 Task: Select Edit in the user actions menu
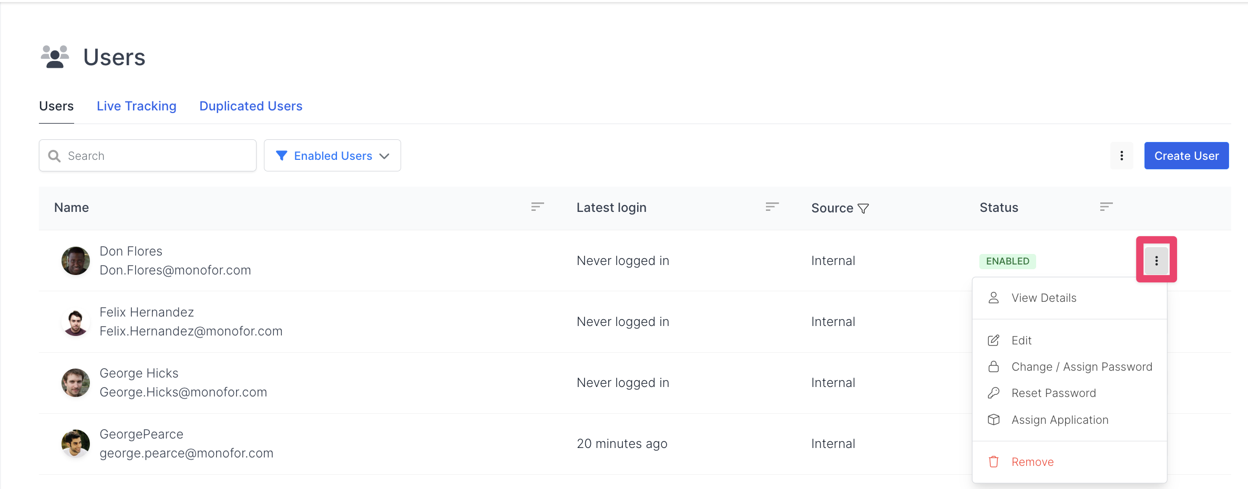pyautogui.click(x=1021, y=341)
